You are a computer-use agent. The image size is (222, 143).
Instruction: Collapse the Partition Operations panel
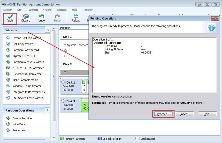point(48,110)
